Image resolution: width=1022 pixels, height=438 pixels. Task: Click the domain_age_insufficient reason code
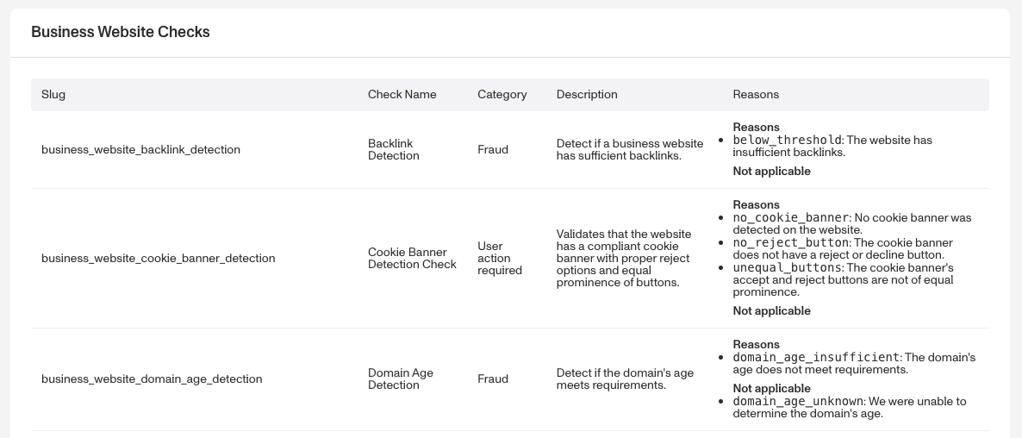[x=816, y=358]
